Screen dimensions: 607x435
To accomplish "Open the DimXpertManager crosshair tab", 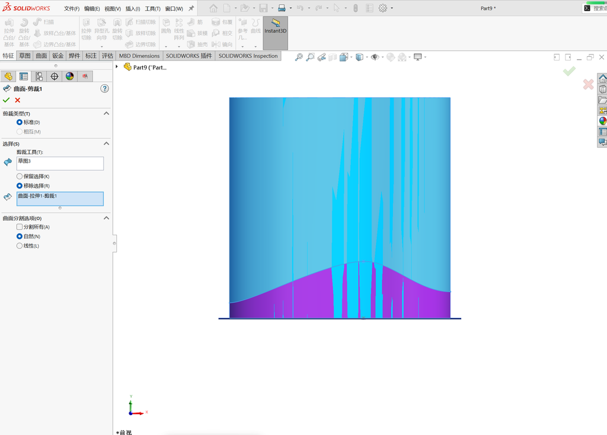I will click(55, 76).
